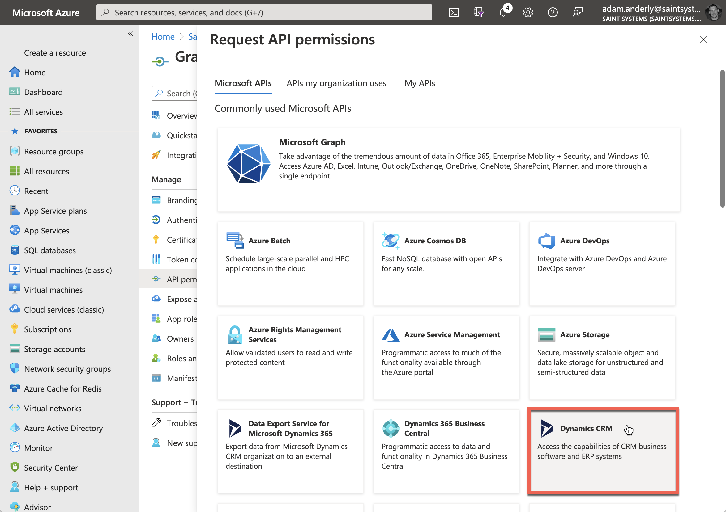Open Quickstart in the app menu

coord(175,135)
